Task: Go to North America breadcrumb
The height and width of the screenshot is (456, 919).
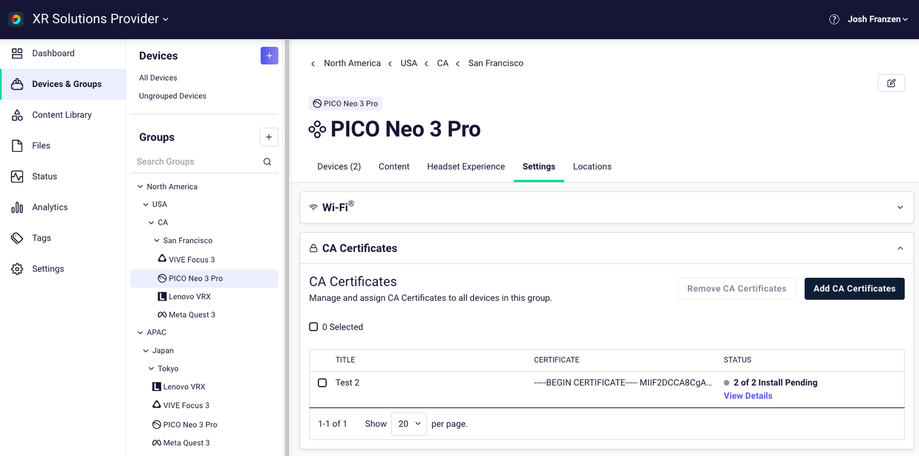Action: tap(352, 63)
